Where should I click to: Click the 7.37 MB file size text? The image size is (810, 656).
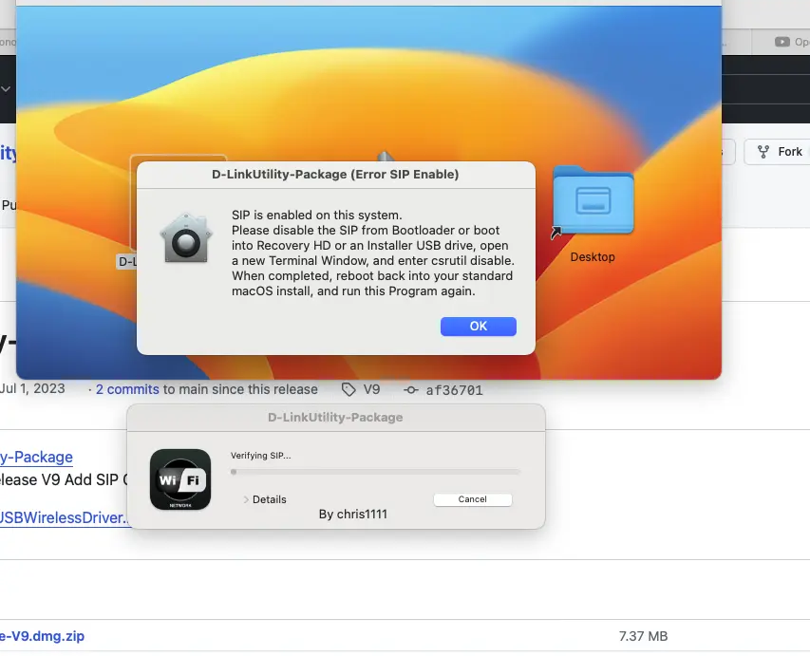pos(643,636)
